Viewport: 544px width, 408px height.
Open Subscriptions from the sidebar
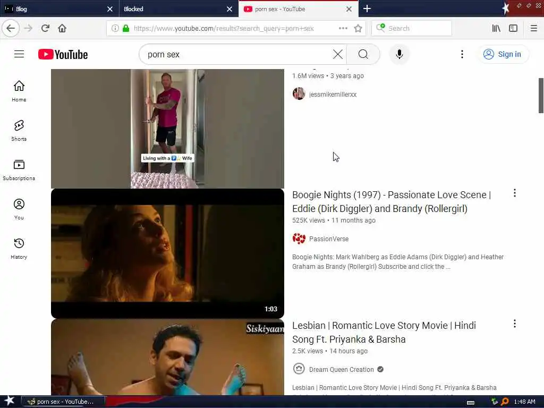[19, 170]
